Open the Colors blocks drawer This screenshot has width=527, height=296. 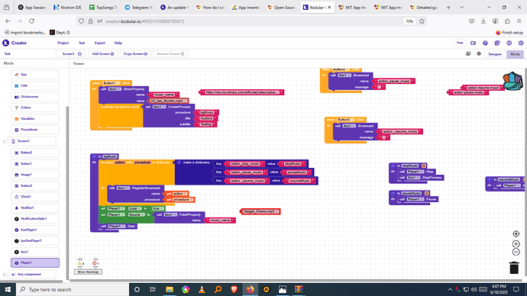35,108
